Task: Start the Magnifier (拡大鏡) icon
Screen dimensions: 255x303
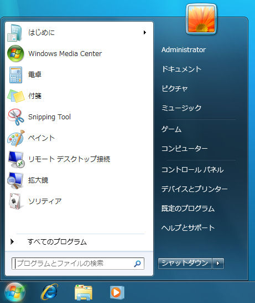Action: (15, 180)
